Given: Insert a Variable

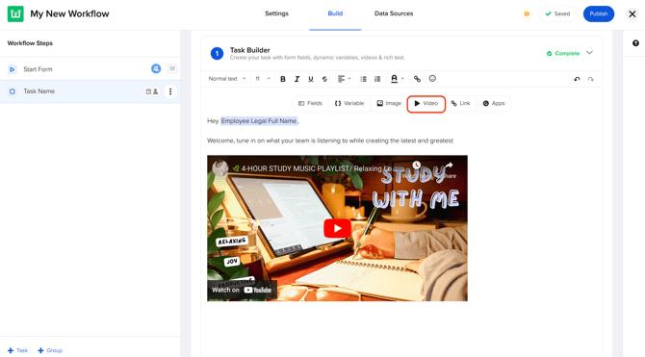Looking at the screenshot, I should 349,103.
